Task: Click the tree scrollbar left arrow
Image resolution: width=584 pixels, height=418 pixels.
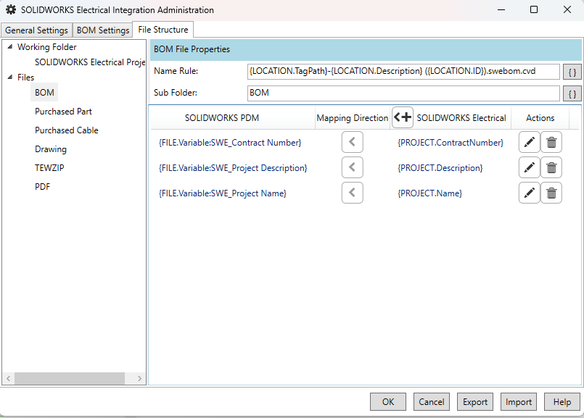Action: coord(8,379)
